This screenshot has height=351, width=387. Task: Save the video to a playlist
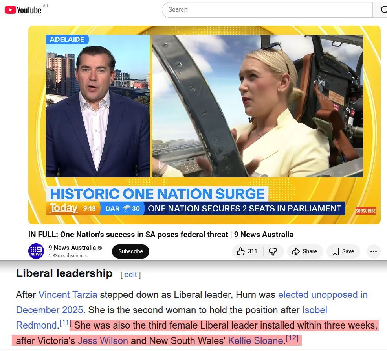click(x=343, y=251)
